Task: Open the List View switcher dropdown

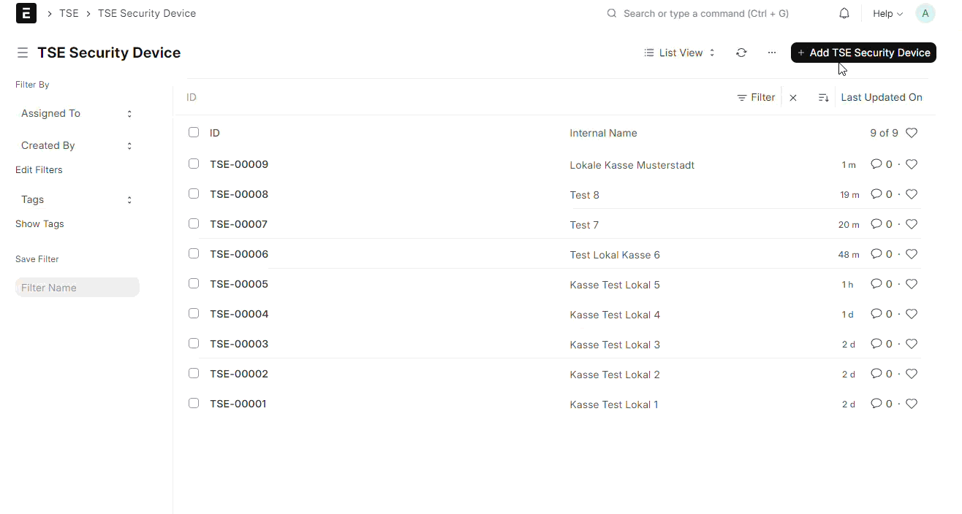Action: pyautogui.click(x=680, y=53)
